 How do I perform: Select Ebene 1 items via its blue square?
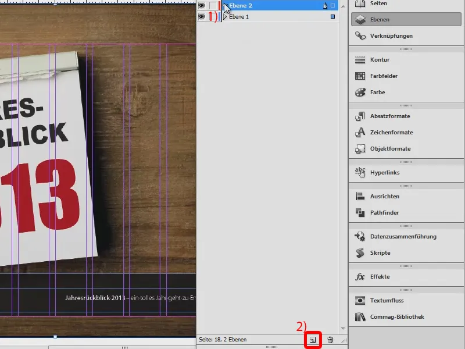coord(332,17)
